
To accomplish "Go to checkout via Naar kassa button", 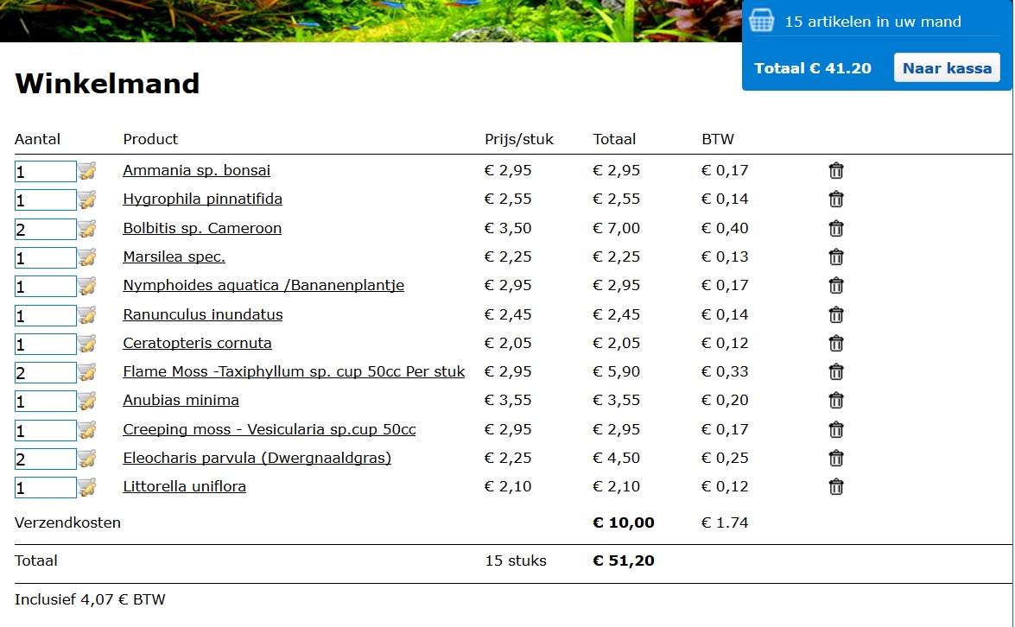I will click(x=947, y=68).
